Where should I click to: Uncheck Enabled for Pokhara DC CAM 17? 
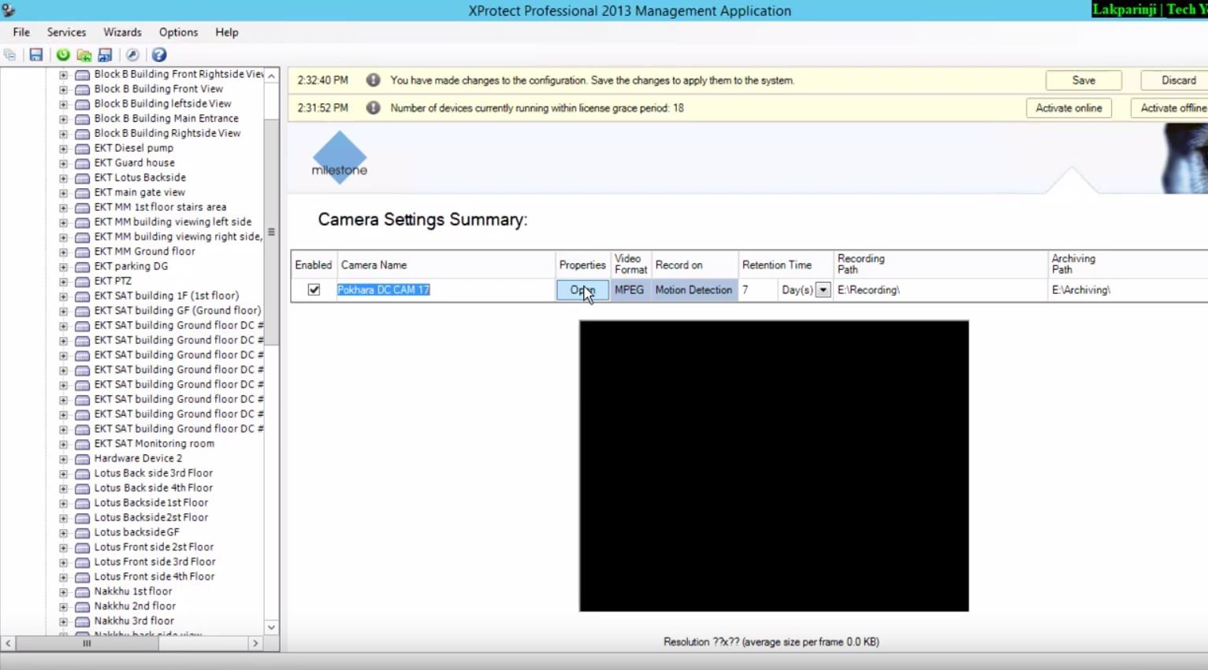coord(314,290)
